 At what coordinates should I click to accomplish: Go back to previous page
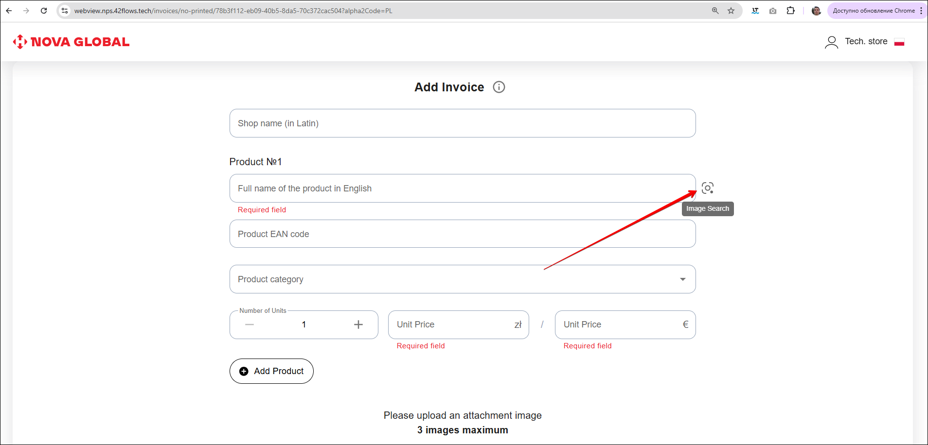(9, 11)
